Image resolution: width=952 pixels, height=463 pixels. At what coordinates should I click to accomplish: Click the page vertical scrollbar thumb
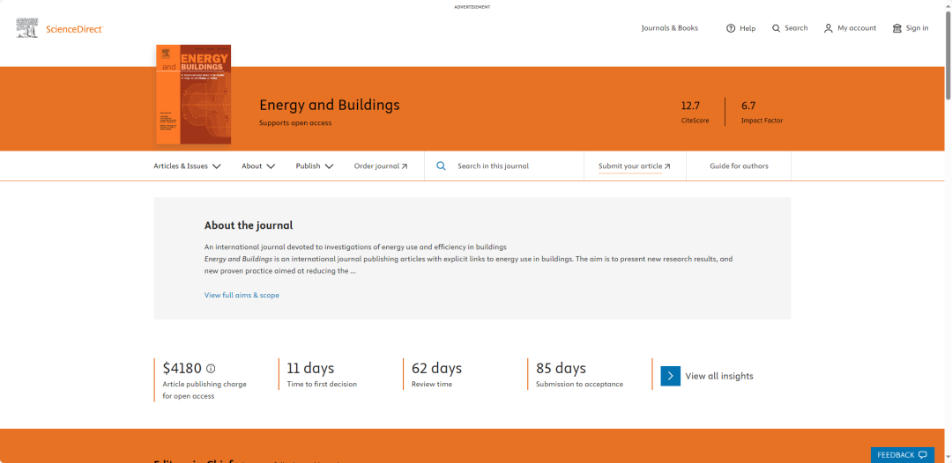(x=948, y=55)
